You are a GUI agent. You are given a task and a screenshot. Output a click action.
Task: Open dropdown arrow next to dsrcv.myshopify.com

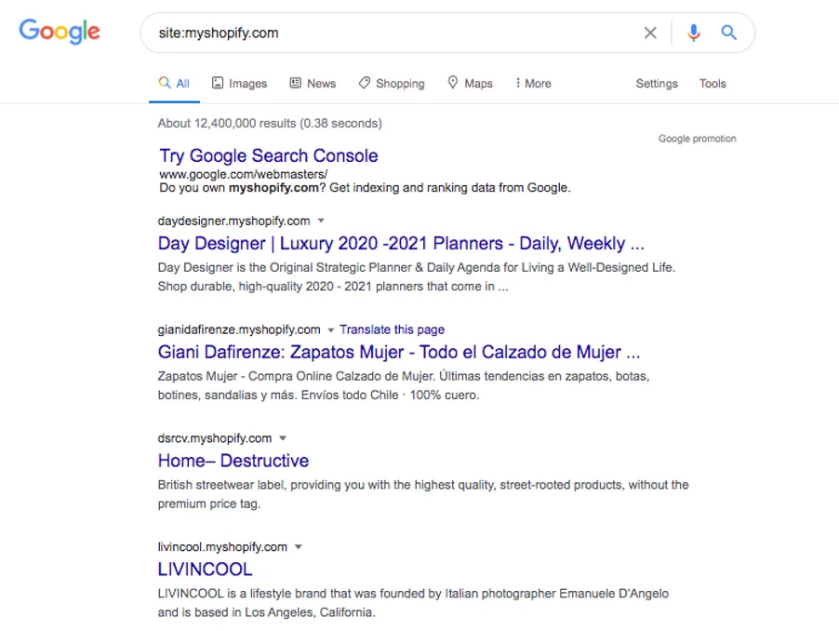tap(283, 438)
